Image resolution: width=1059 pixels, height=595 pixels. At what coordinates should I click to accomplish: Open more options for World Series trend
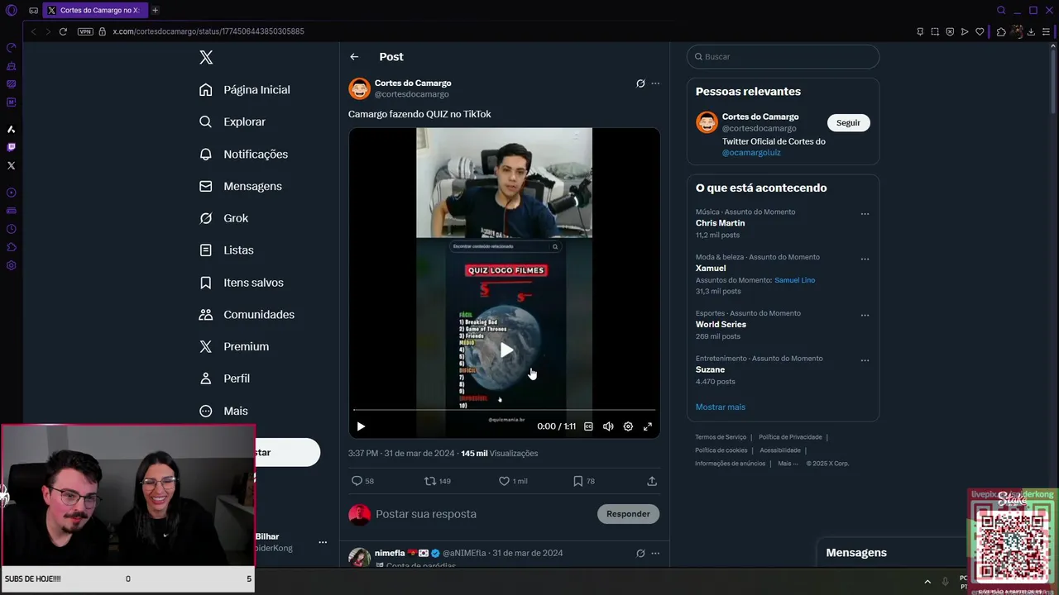pos(865,315)
